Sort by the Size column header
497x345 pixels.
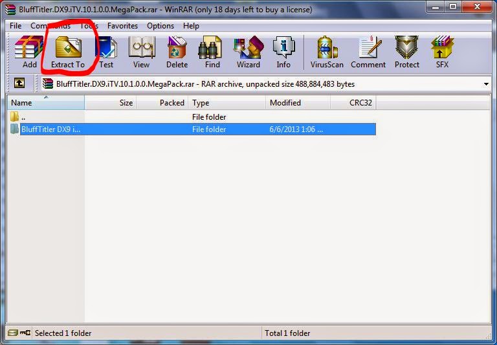110,102
